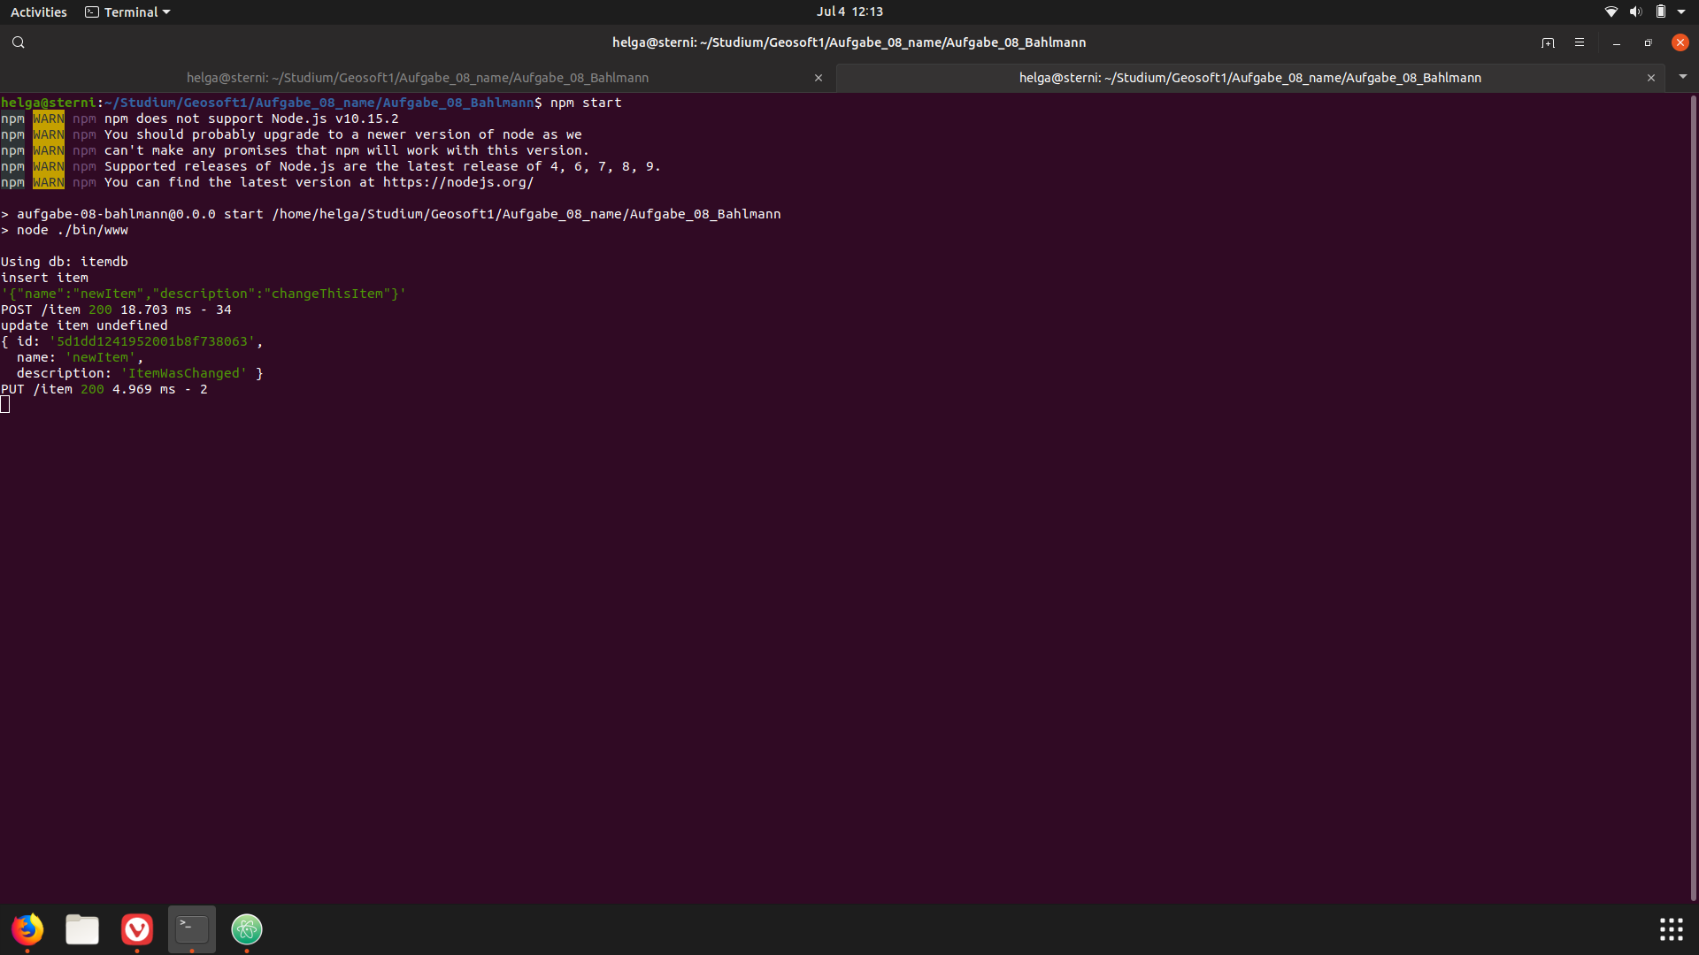Switch to the first terminal tab
The width and height of the screenshot is (1699, 955).
[x=418, y=78]
